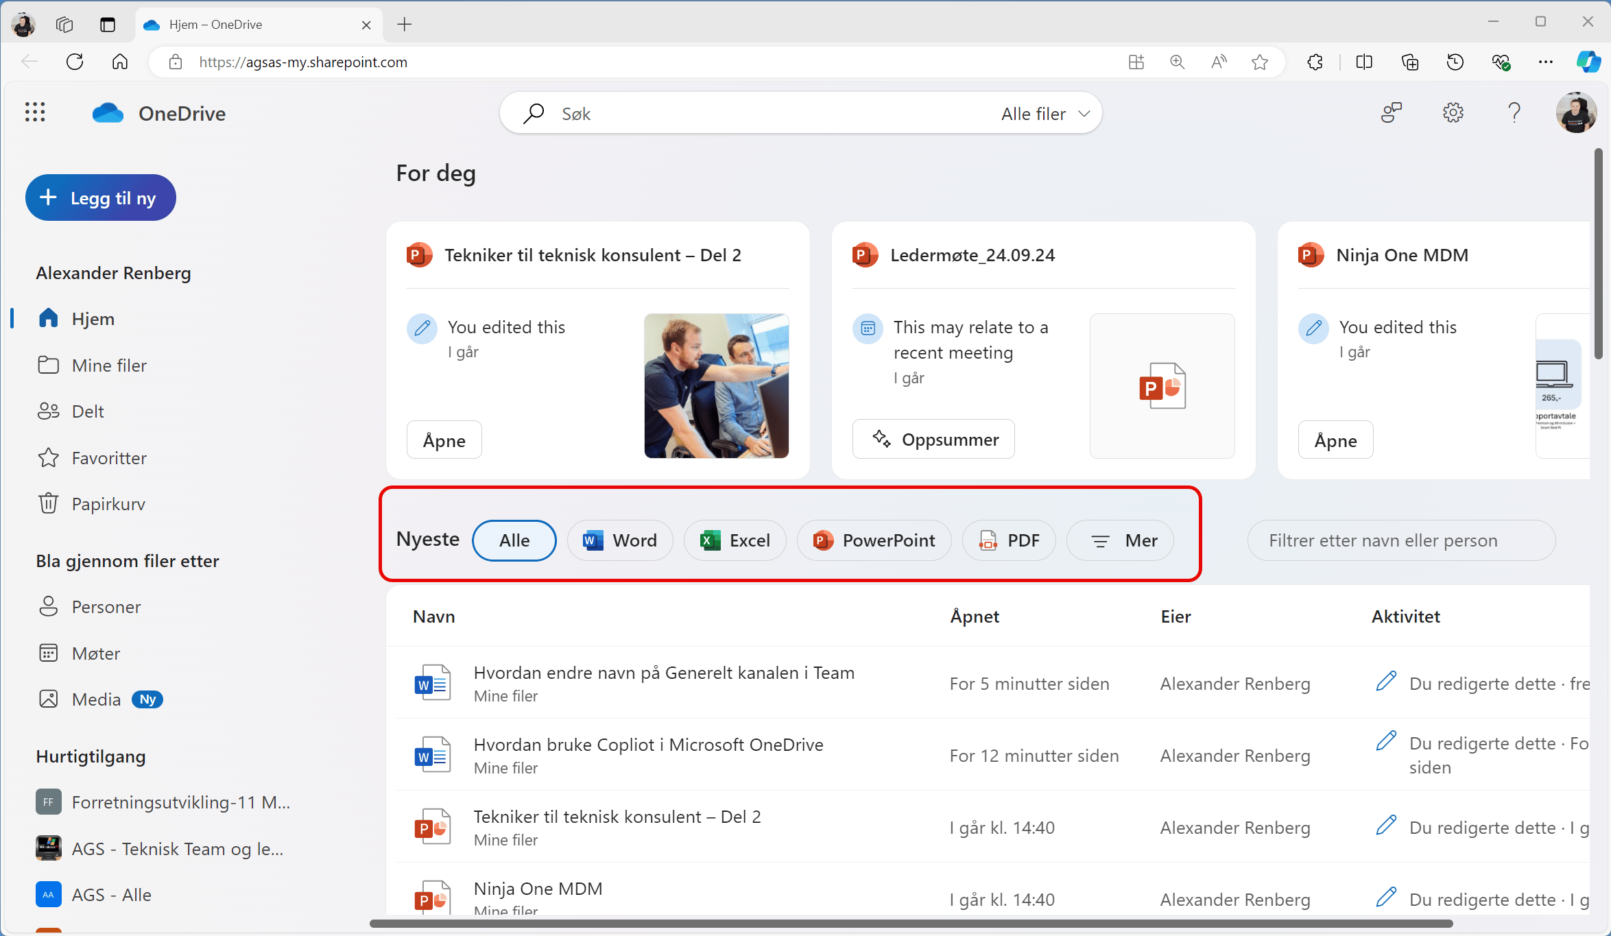
Task: Filter recent files by PDF
Action: point(1009,540)
